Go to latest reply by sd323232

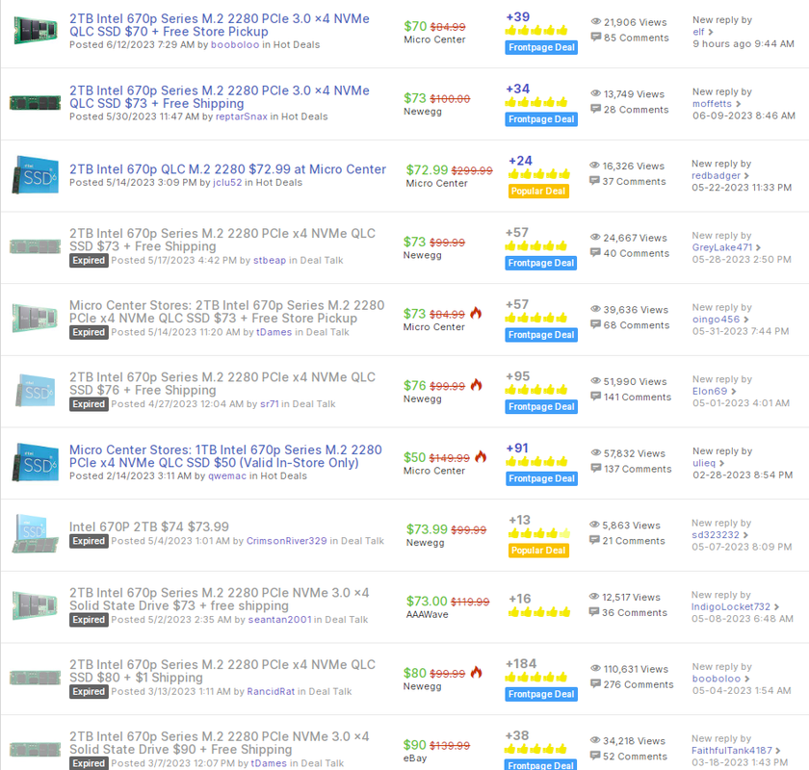tap(719, 535)
